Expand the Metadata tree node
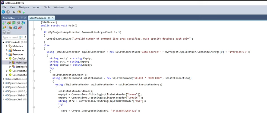Viewport: 267px width, 113px height. point(7,46)
